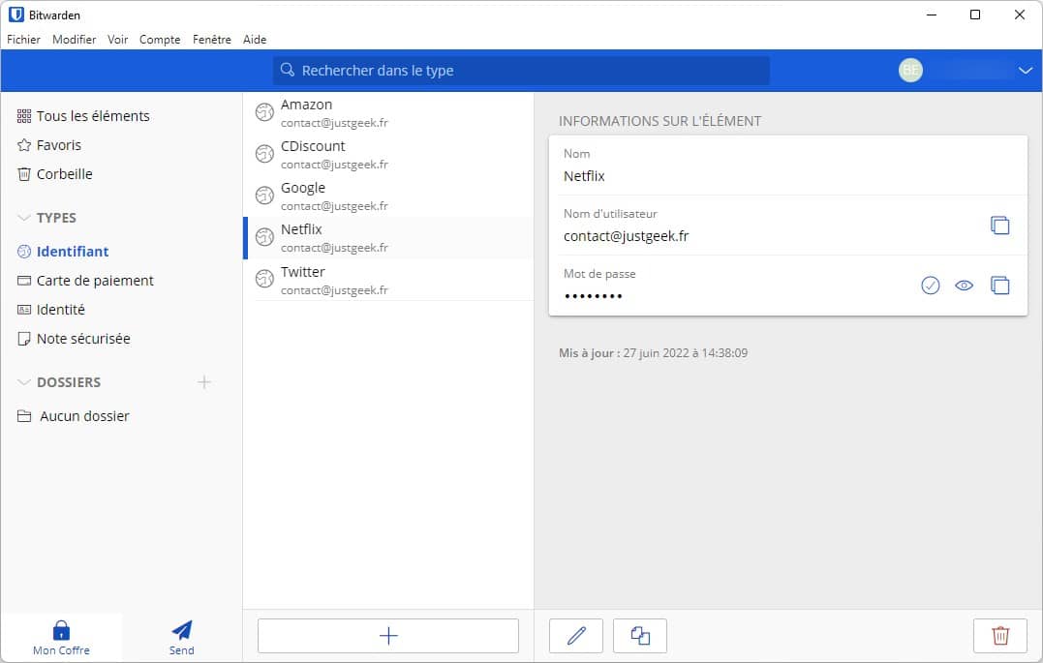Click the account avatar circle
This screenshot has width=1043, height=663.
(910, 70)
